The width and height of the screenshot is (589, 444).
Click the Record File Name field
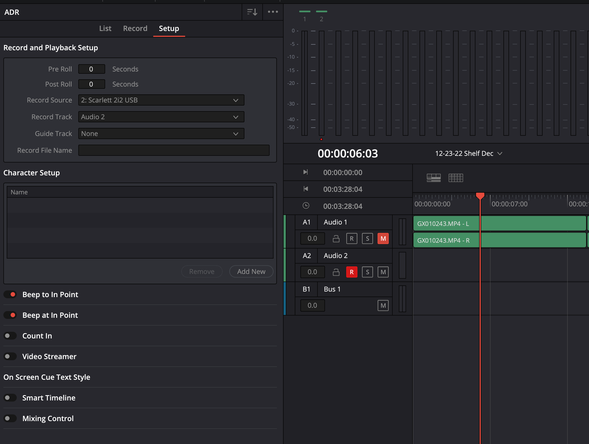pyautogui.click(x=174, y=150)
